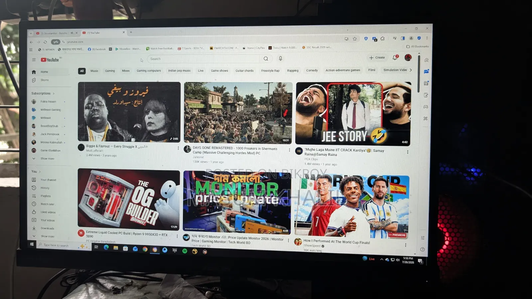The image size is (532, 299).
Task: Open the AI chat icon in browser sidebar
Action: [x=426, y=71]
